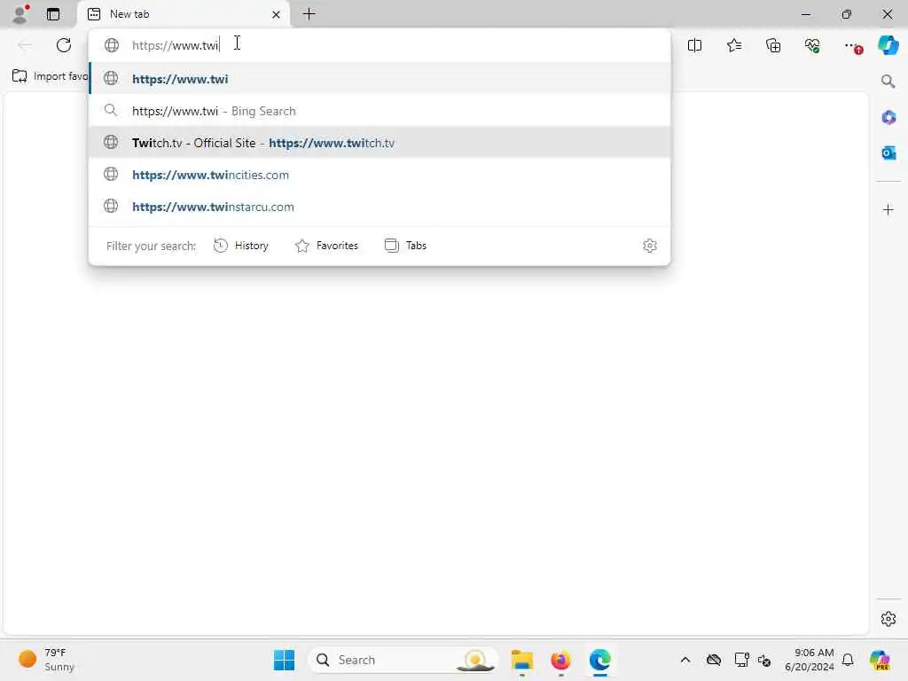Open notifications bell
908x681 pixels.
[x=848, y=660]
